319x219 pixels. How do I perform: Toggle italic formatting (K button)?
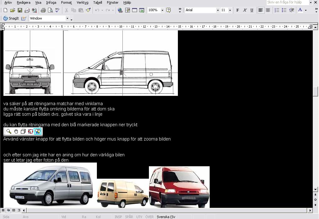pos(245,10)
